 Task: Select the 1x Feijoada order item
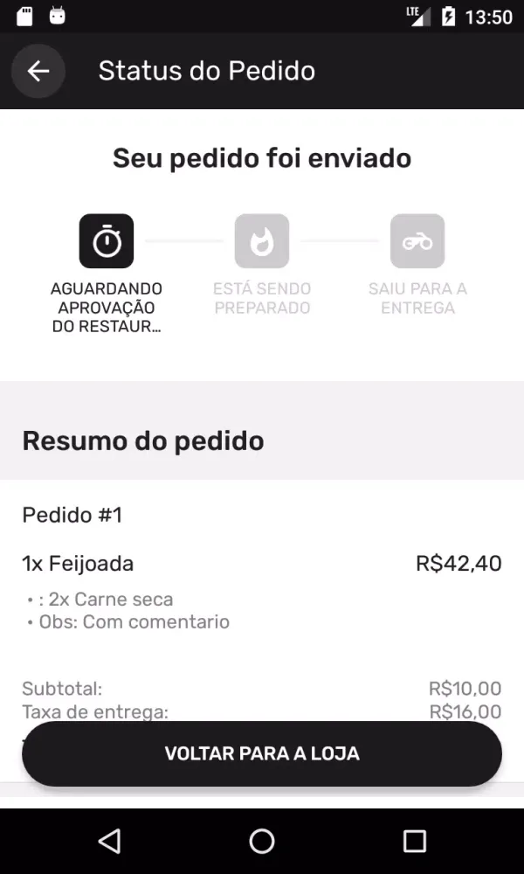pos(79,564)
